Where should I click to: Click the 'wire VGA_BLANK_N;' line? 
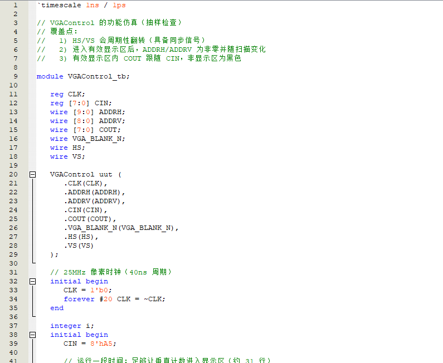(87, 139)
